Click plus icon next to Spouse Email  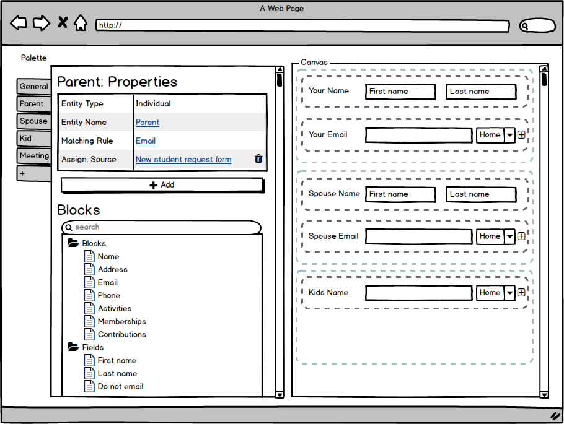pyautogui.click(x=521, y=236)
